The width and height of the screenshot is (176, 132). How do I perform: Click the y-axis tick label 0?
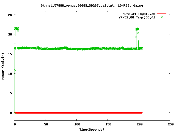pos(11,113)
